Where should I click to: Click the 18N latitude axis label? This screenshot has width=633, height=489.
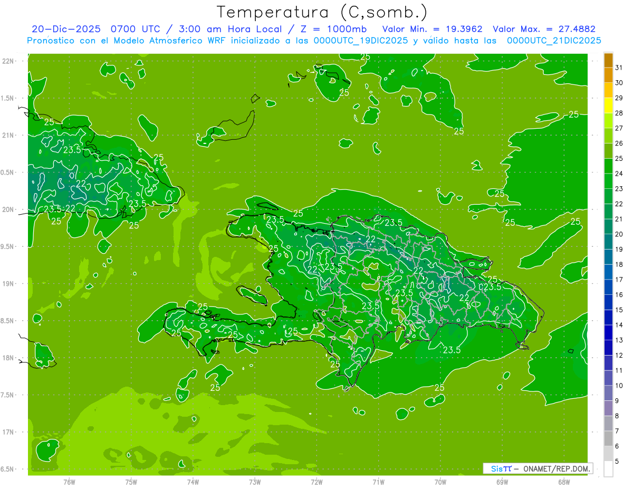(x=8, y=358)
